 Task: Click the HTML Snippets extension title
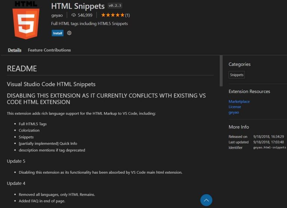click(x=78, y=6)
